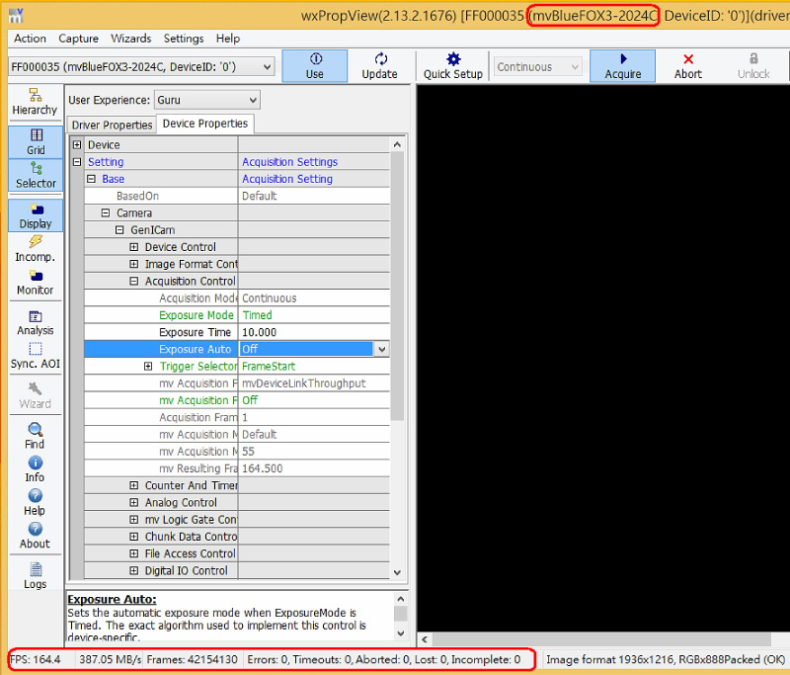Viewport: 790px width, 675px height.
Task: Open the device selection combo box
Action: point(141,66)
